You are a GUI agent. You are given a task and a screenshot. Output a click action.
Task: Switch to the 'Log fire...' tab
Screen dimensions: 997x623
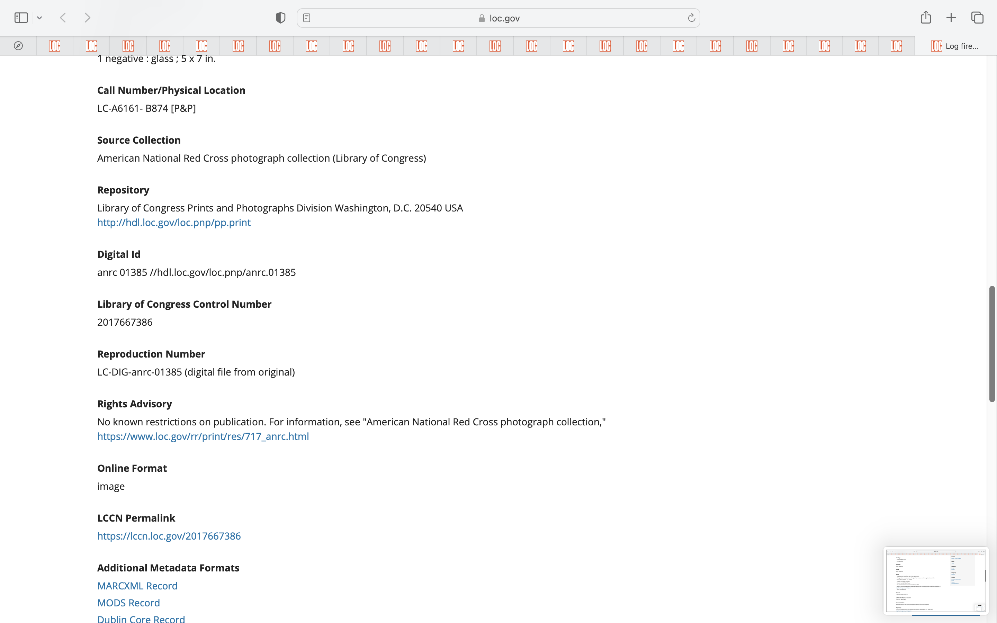point(955,46)
